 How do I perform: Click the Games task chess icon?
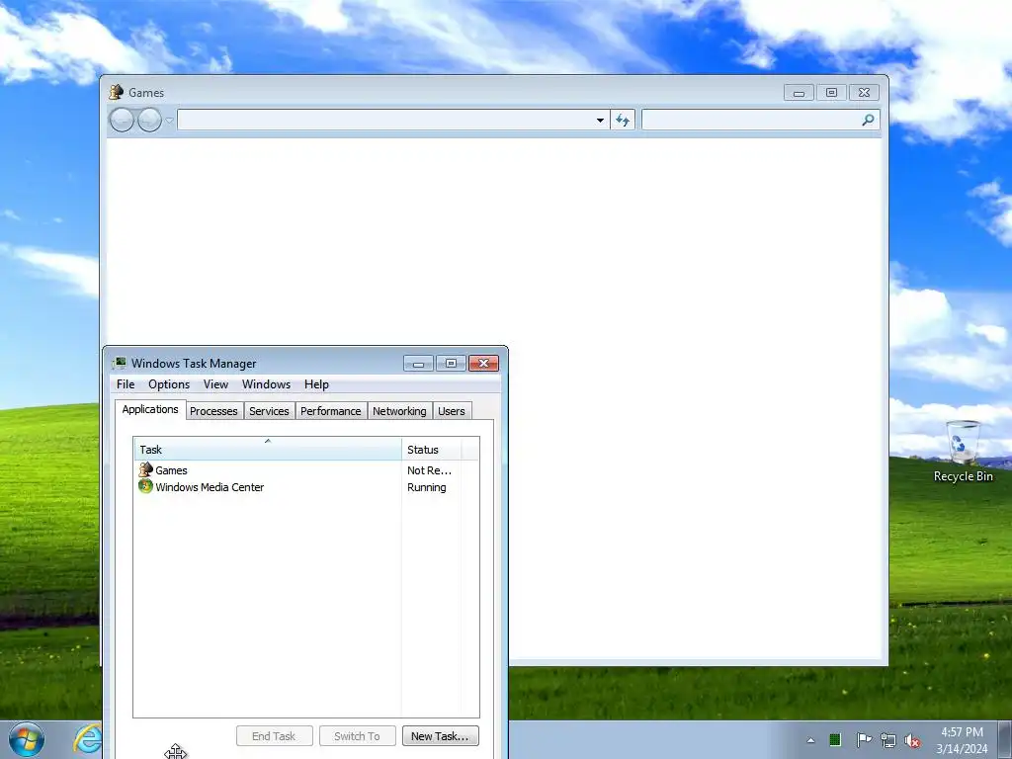click(x=146, y=469)
